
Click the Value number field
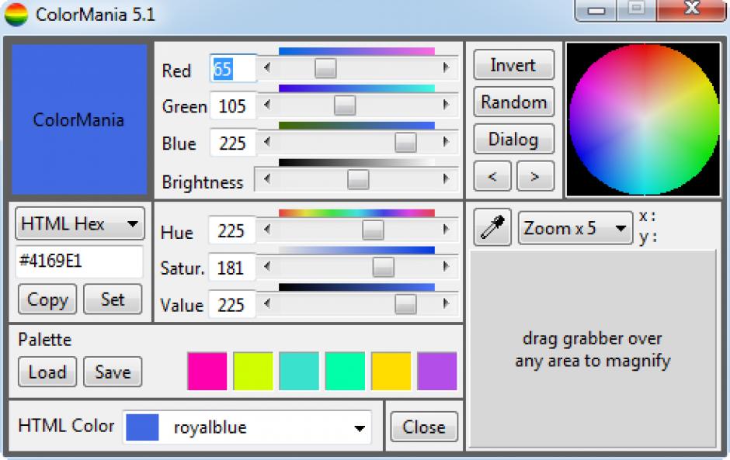point(232,305)
